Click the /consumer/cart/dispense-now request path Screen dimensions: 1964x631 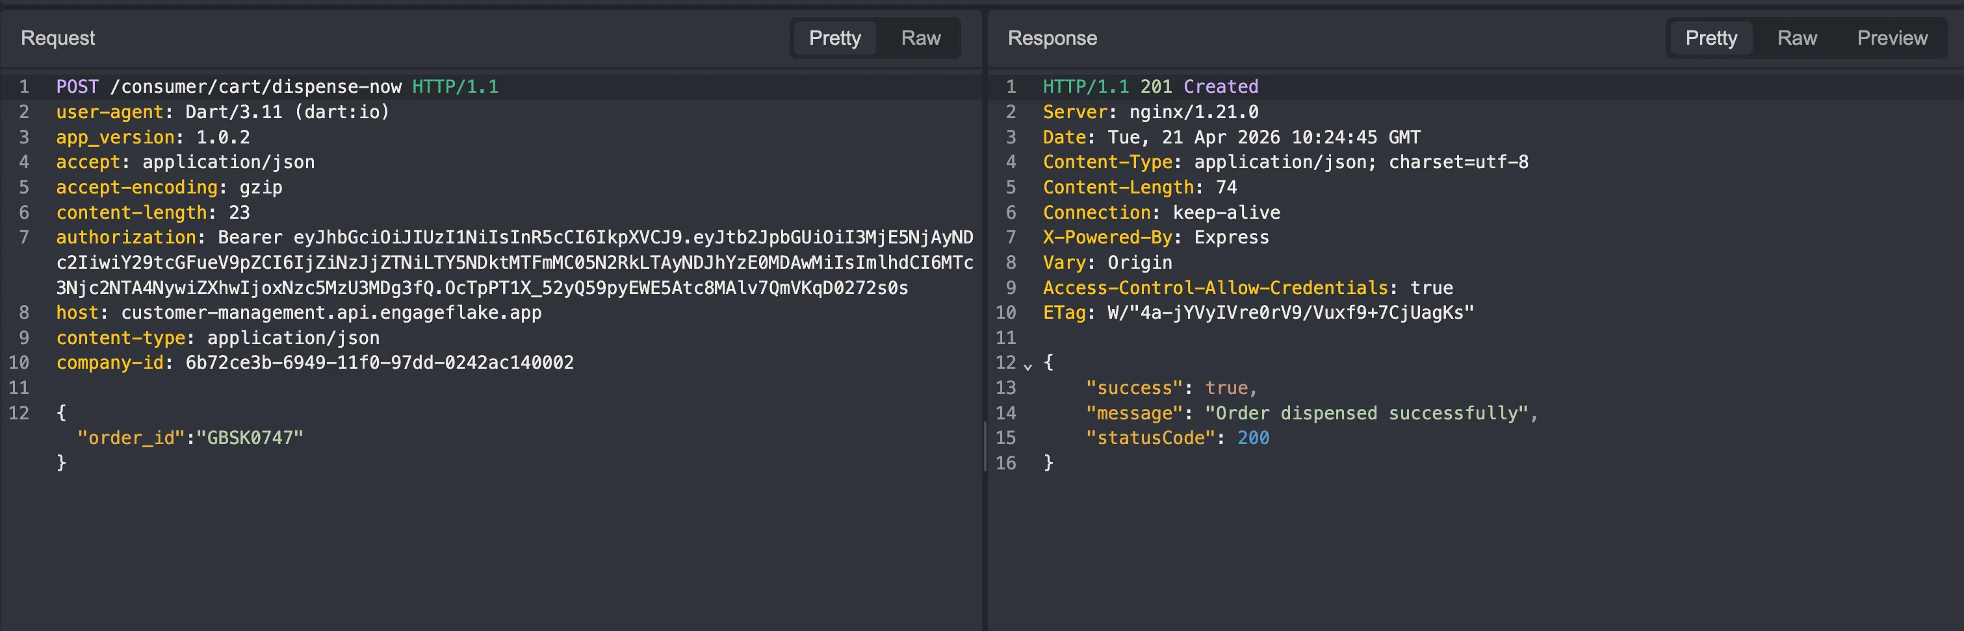click(x=255, y=87)
